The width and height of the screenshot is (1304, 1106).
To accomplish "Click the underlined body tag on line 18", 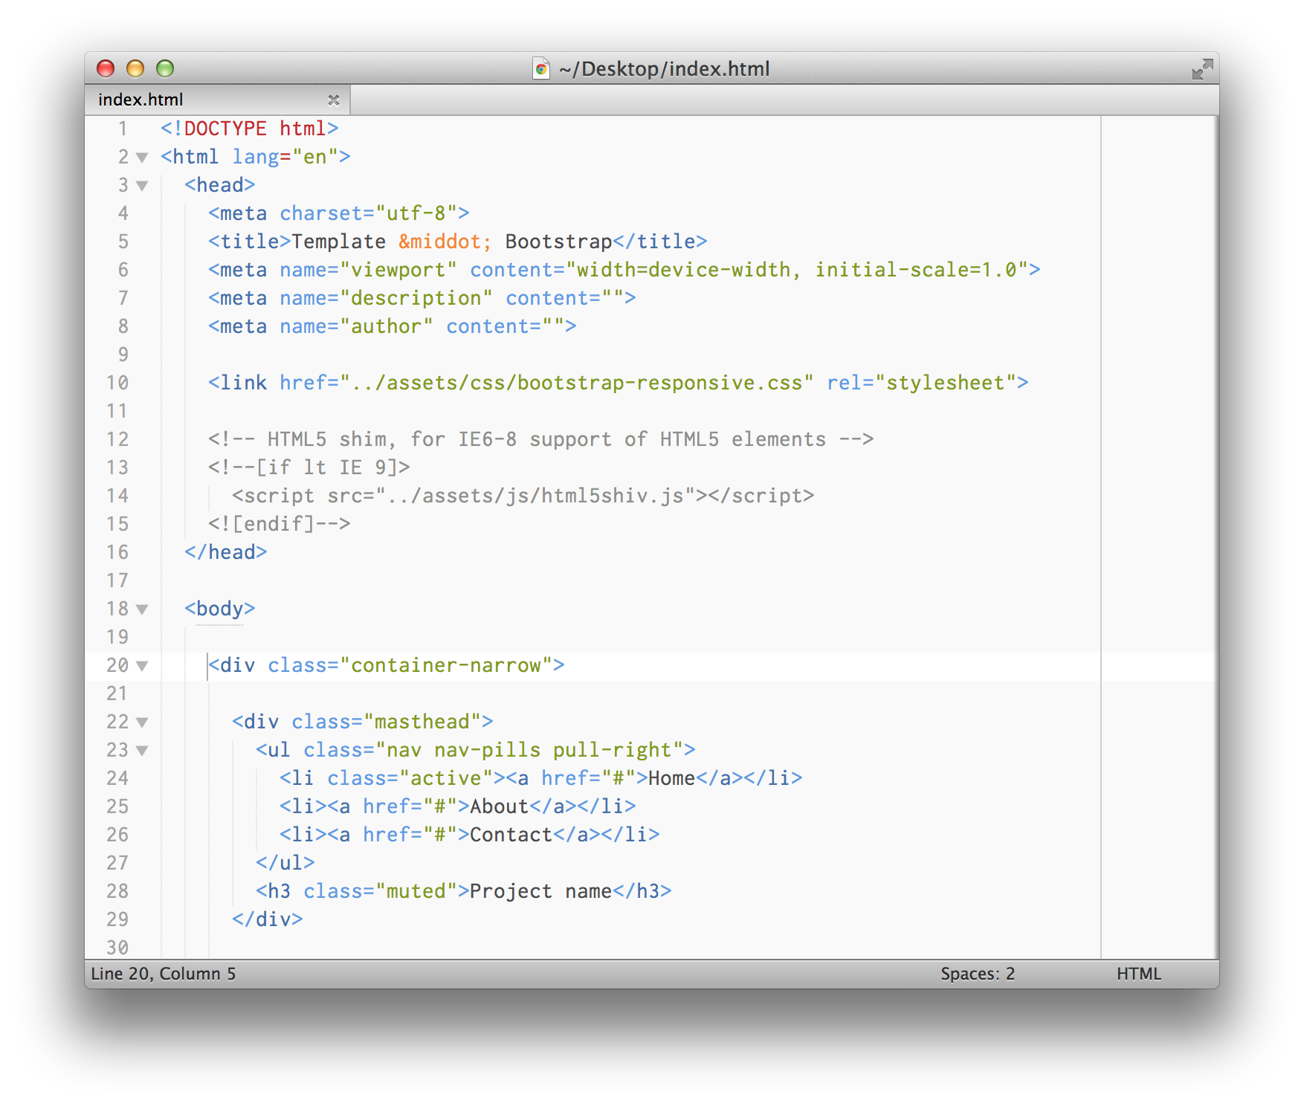I will click(219, 609).
